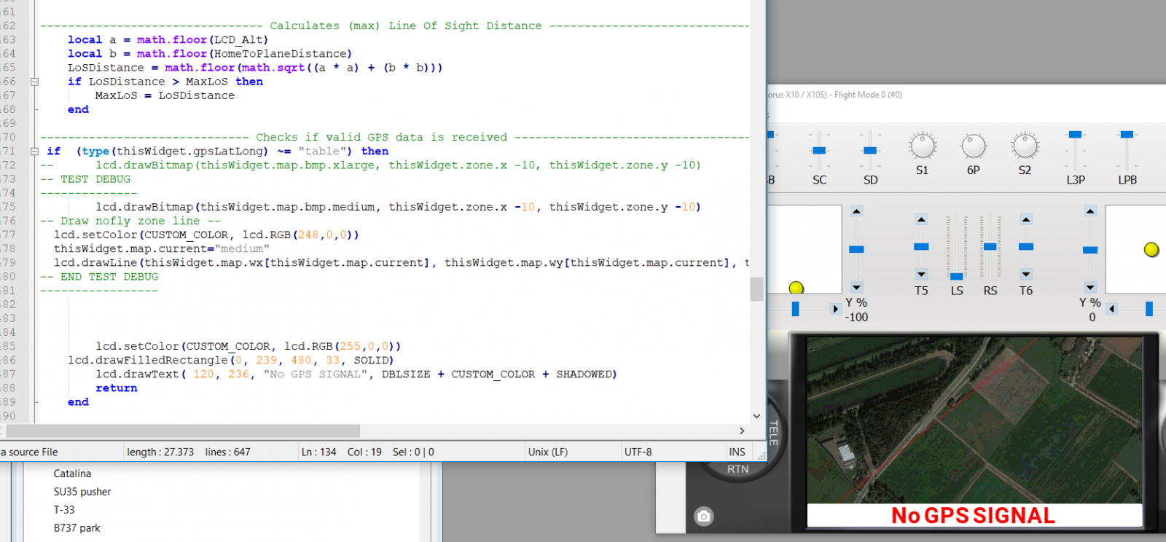The height and width of the screenshot is (542, 1166).
Task: Click the '-- TEST DEBUG' comment line
Action: [85, 179]
